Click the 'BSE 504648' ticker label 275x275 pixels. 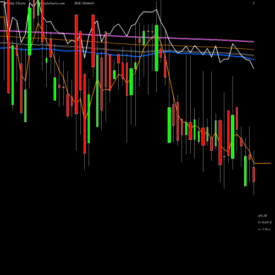84,3
